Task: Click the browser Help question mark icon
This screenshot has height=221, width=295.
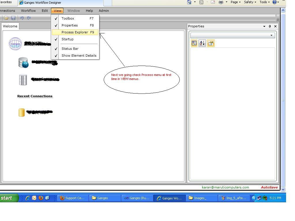Action: click(x=275, y=2)
